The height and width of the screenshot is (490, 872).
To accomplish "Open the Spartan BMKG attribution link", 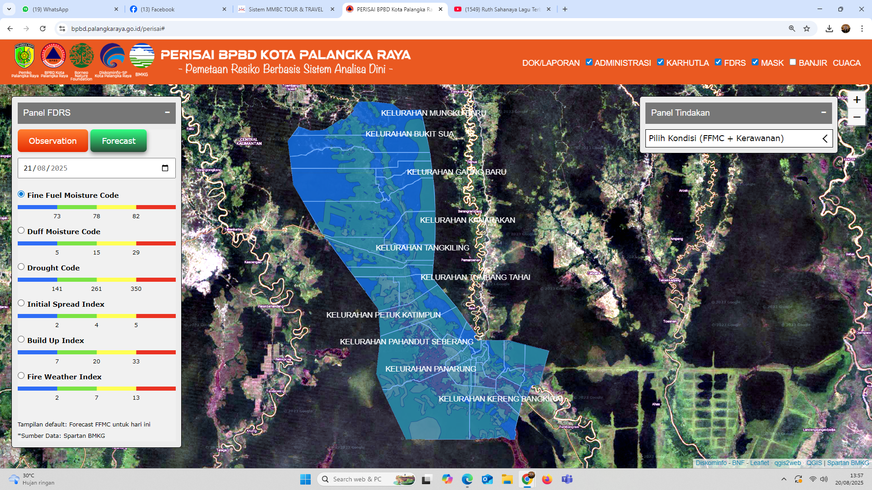I will pos(848,463).
